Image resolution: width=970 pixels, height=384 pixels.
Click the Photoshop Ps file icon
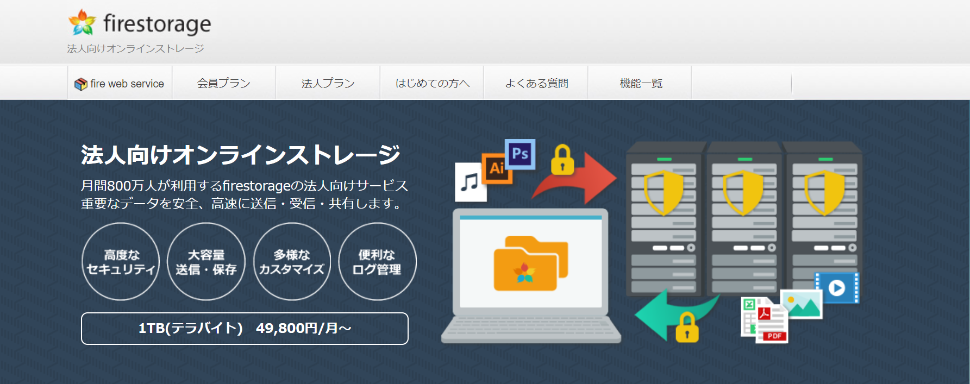coord(520,154)
